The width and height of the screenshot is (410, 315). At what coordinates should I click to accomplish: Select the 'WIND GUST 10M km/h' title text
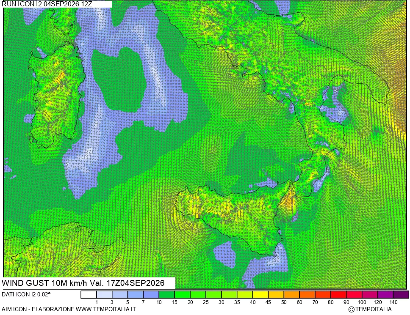pos(45,283)
